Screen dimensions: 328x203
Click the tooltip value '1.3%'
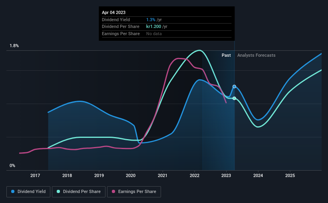pos(151,20)
